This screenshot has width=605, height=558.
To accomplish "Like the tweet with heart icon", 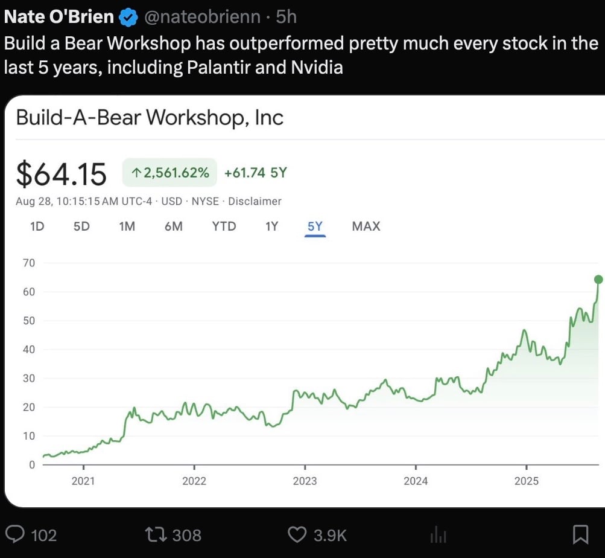I will click(297, 534).
